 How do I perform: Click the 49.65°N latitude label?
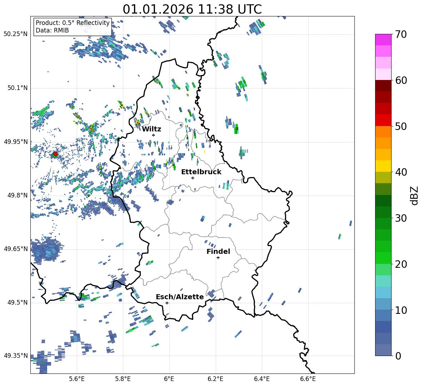(x=16, y=249)
